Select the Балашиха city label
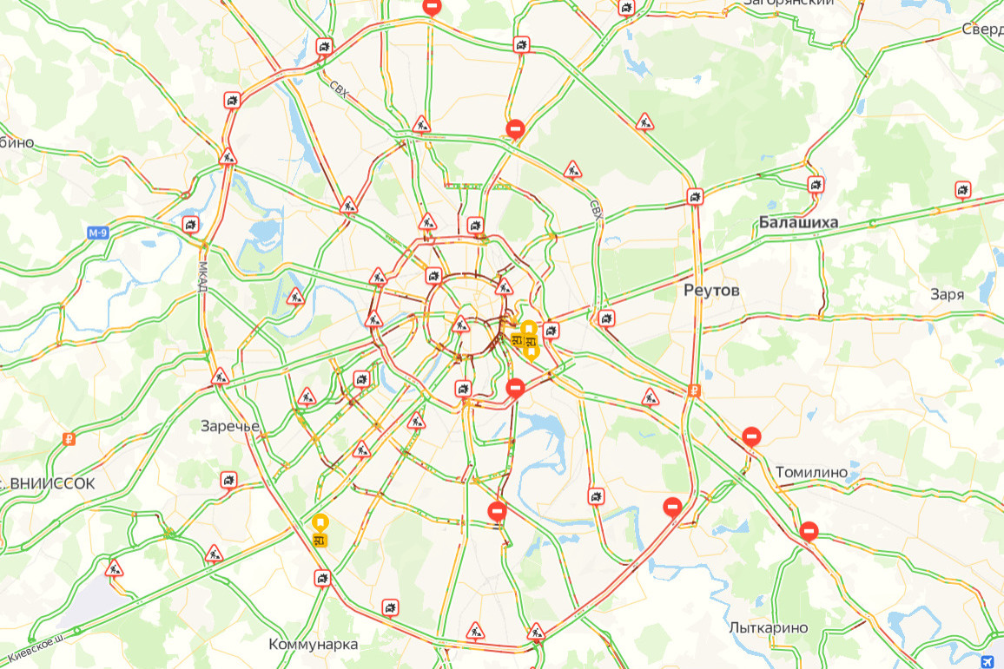The height and width of the screenshot is (669, 1004). point(798,223)
